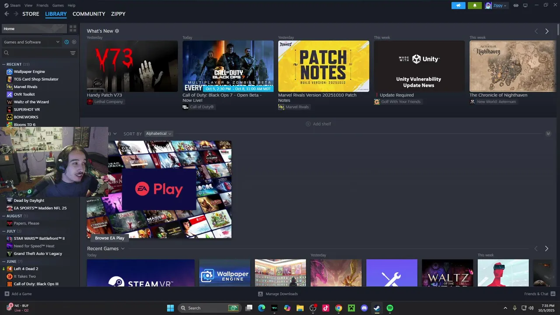Open Spotify from the taskbar
The height and width of the screenshot is (315, 560).
pos(390,308)
